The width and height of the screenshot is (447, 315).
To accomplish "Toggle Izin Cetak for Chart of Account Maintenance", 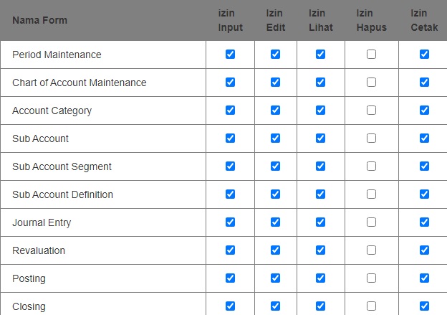I will pos(424,83).
